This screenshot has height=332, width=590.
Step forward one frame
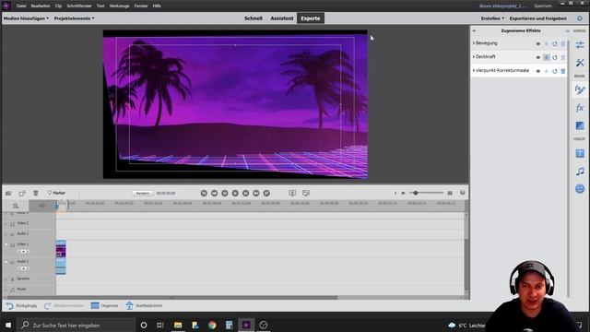pos(245,193)
